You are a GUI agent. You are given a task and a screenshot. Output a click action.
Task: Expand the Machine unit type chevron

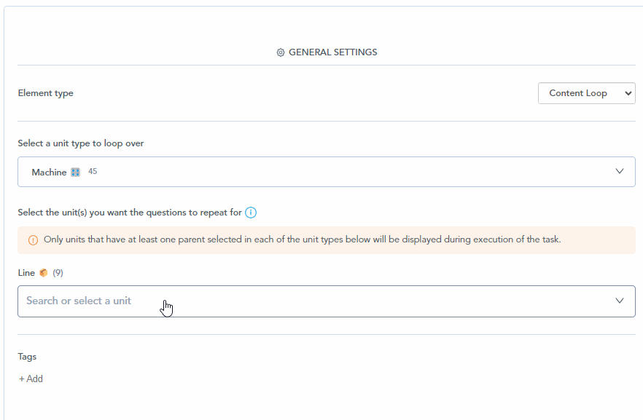620,172
